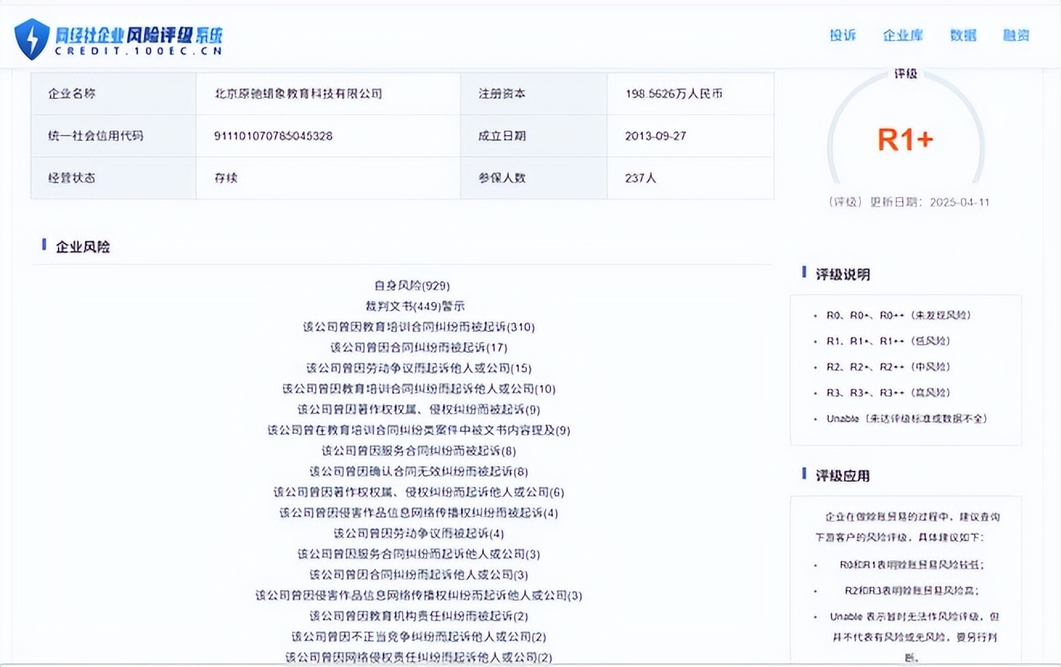Click the CREDIT.100EC.CN text under the logo
Viewport: 1061px width, 667px height.
[x=138, y=51]
